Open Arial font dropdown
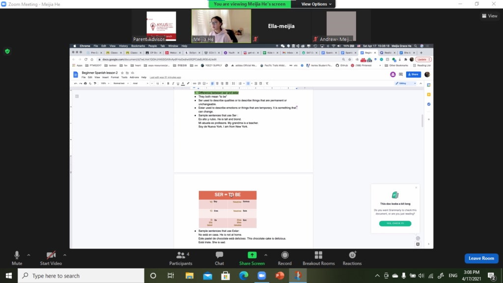The image size is (503, 283). coord(140,84)
